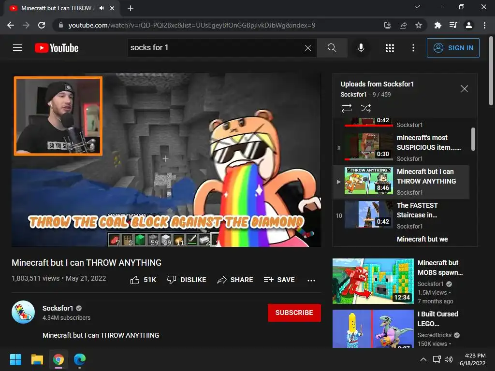Mute the tab via speaker icon
The width and height of the screenshot is (495, 371).
coord(102,8)
